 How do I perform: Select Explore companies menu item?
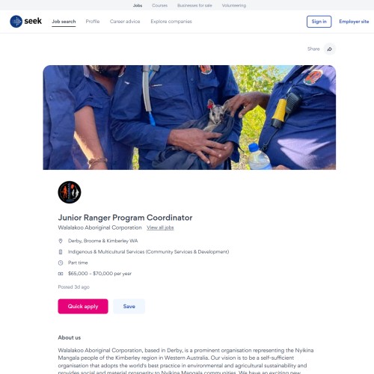[171, 22]
